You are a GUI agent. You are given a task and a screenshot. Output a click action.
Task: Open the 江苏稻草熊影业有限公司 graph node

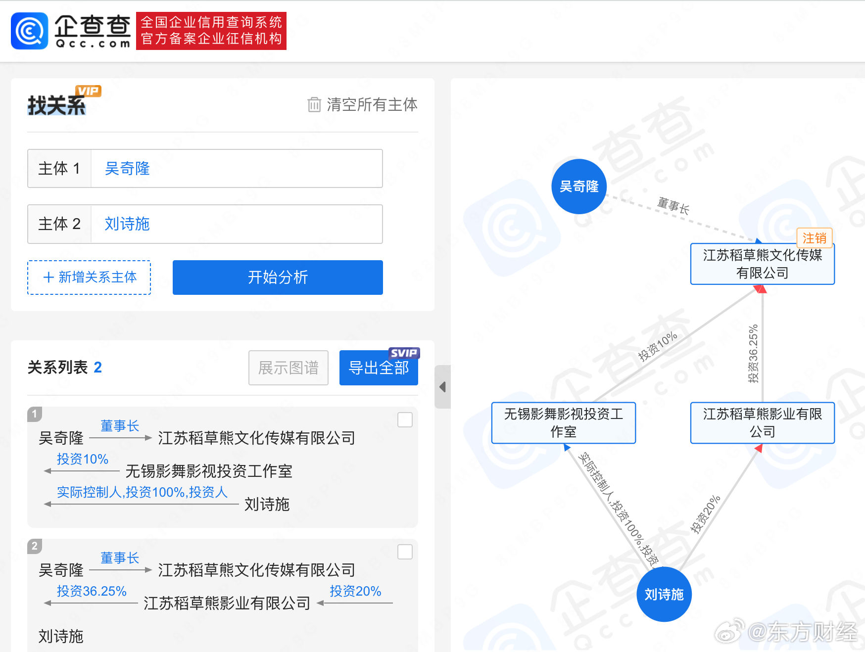(762, 422)
